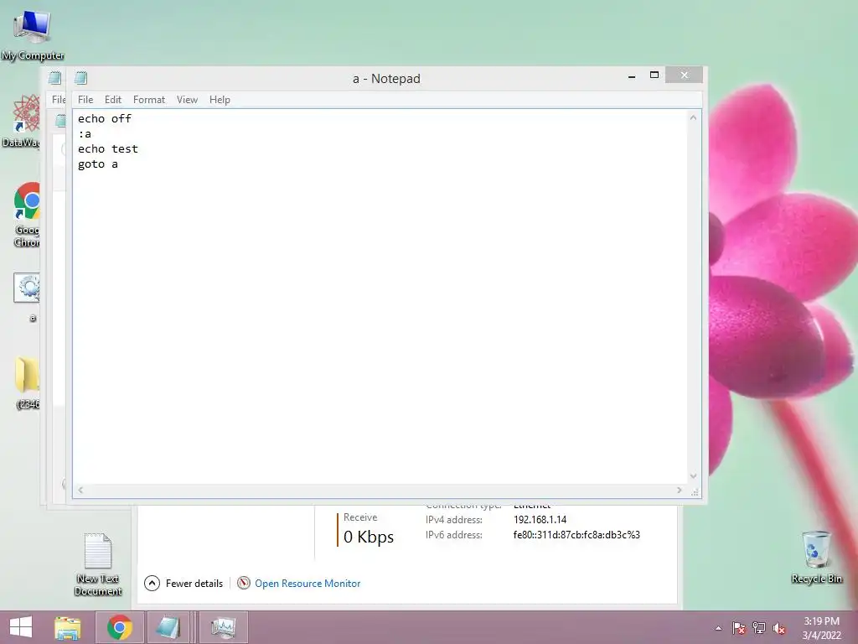Open the Edit menu in Notepad
Screen dimensions: 858x644
pyautogui.click(x=113, y=100)
